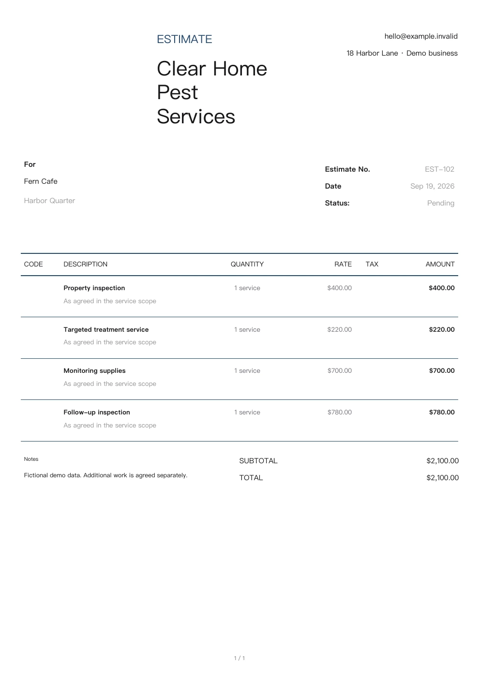Viewport: 479px width, 677px height.
Task: Click the subtotal value $2,100.00
Action: (442, 461)
